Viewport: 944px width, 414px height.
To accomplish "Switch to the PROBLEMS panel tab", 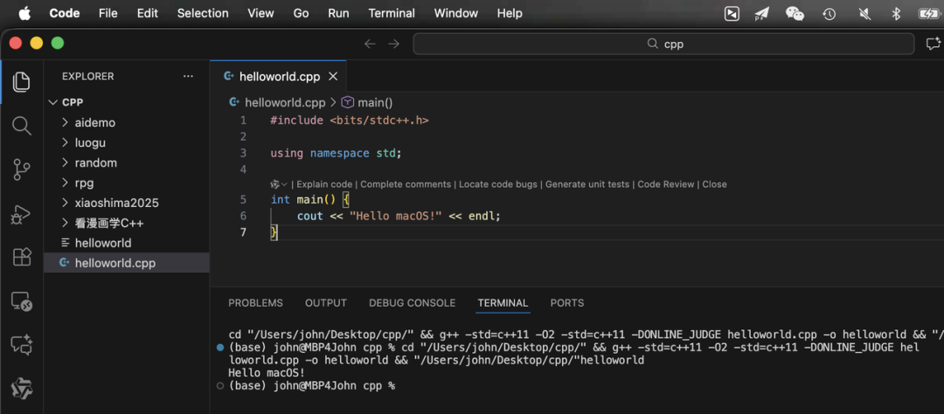I will click(255, 303).
